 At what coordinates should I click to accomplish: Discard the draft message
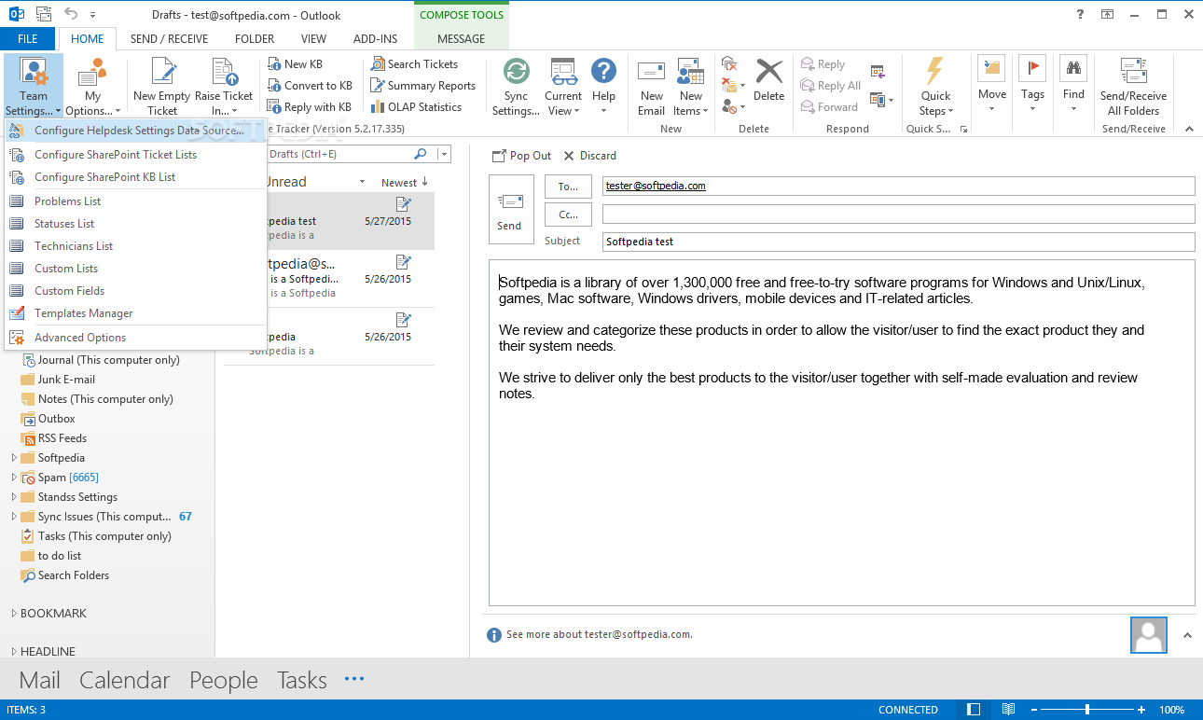click(589, 156)
